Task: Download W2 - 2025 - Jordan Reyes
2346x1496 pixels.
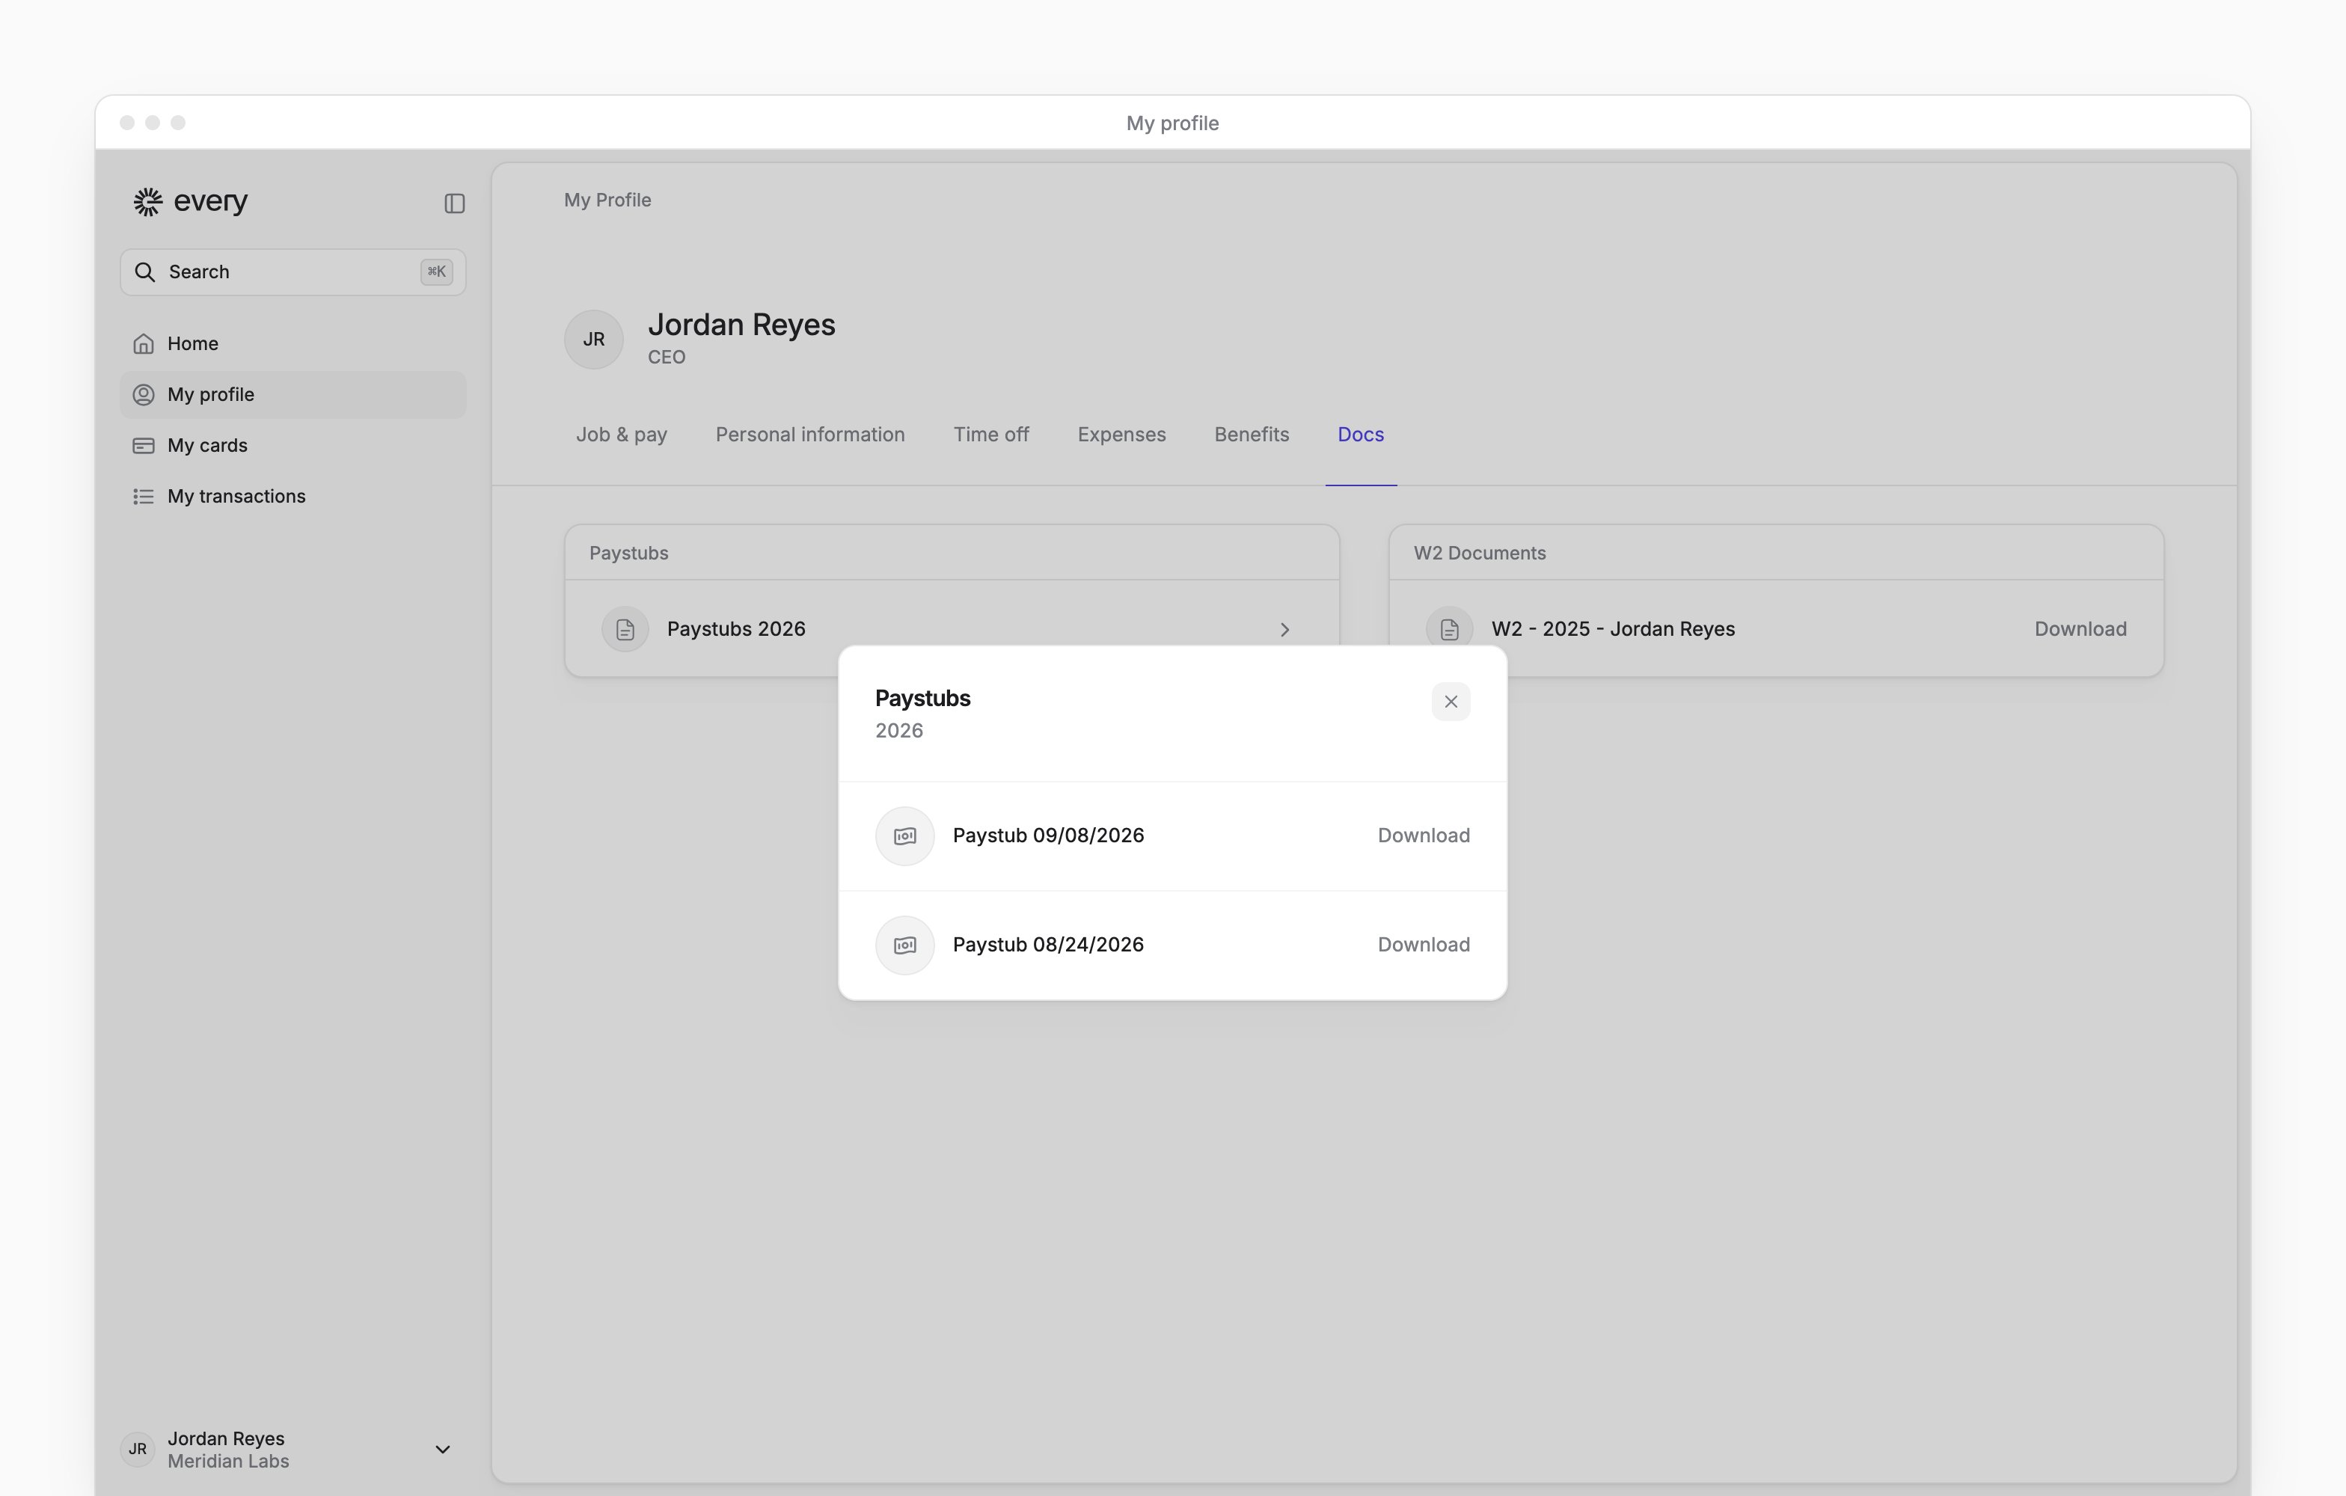Action: (2080, 629)
